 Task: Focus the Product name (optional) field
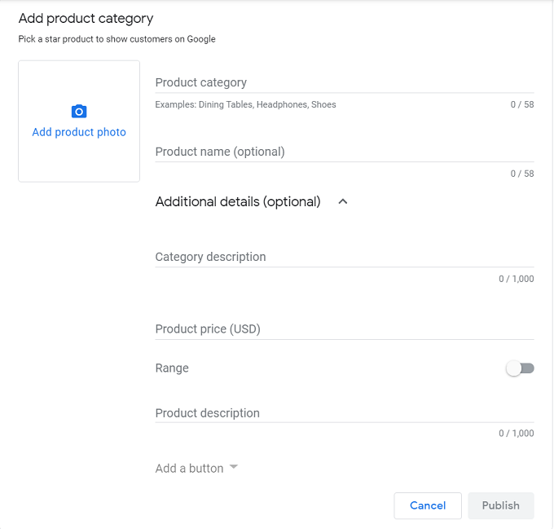[x=345, y=152]
